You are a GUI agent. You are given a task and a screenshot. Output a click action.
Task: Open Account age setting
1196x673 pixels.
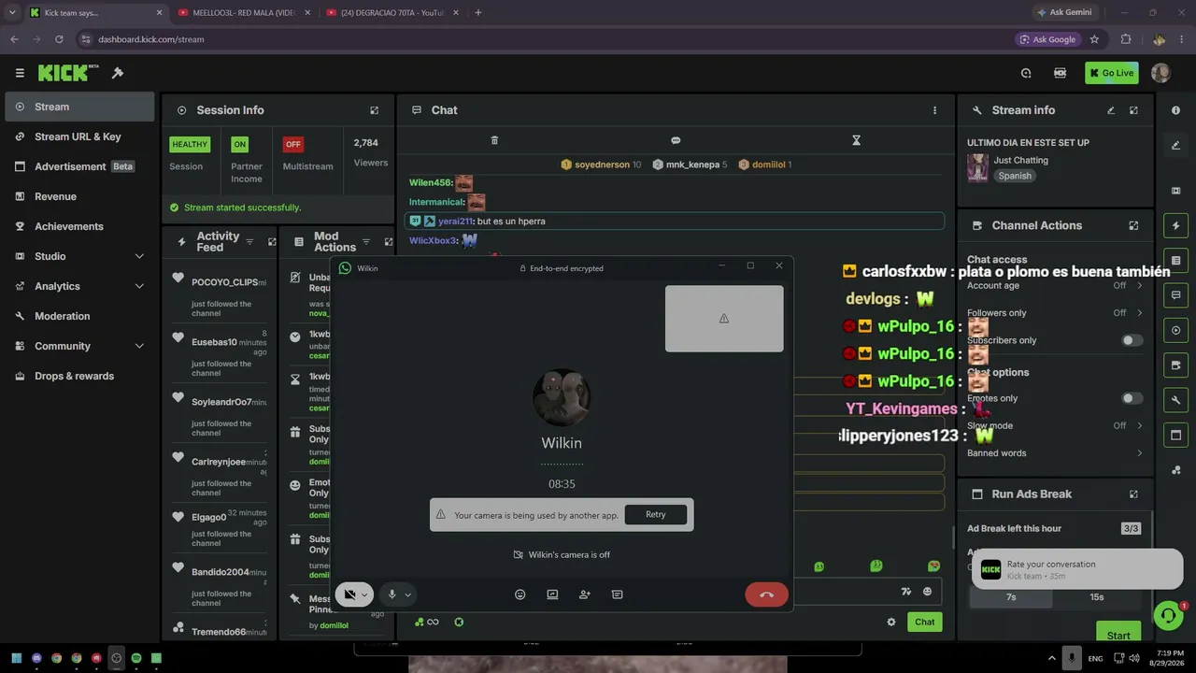(x=1055, y=286)
